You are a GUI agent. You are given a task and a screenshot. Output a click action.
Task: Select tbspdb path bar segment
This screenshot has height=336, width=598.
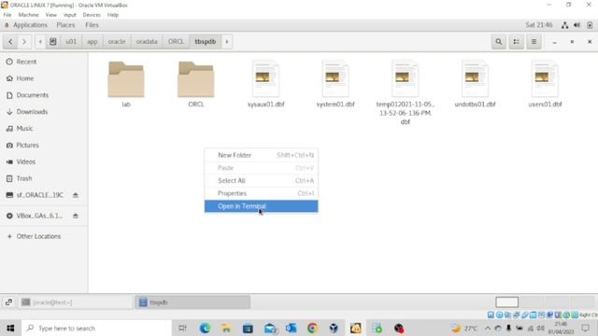[206, 41]
